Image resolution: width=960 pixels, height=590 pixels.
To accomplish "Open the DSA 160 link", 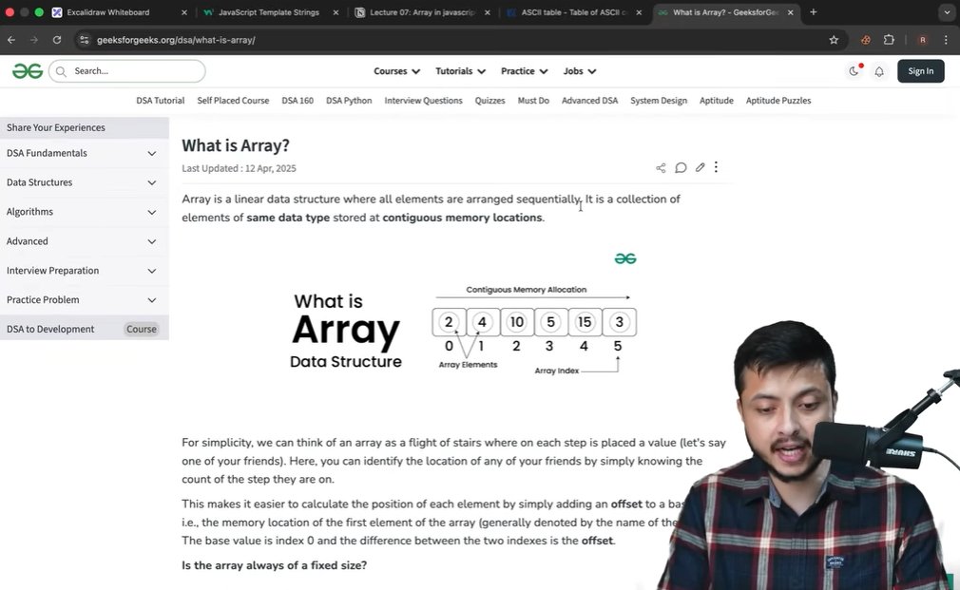I will tap(298, 101).
